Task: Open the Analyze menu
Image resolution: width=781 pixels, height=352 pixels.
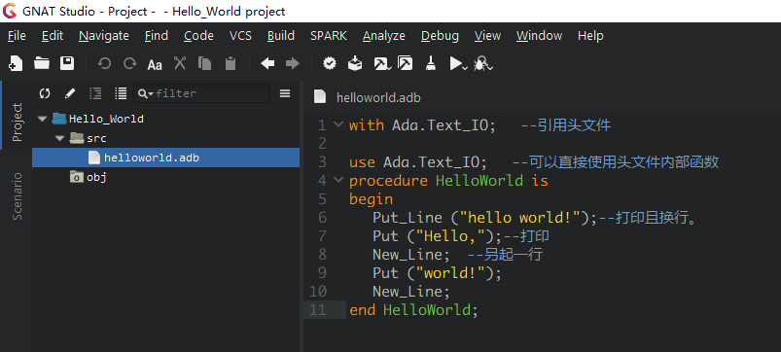Action: (384, 36)
